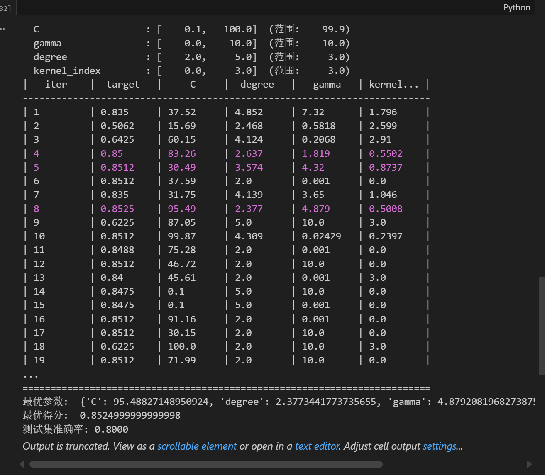
Task: Open the cell output ellipsis menu
Action: (x=2, y=29)
